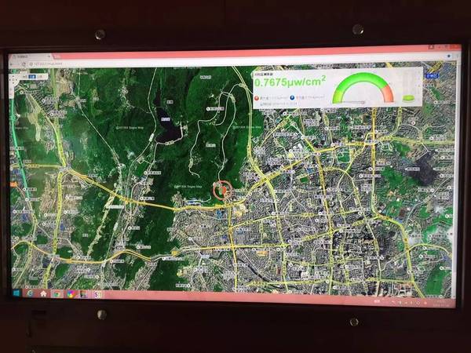Image resolution: width=471 pixels, height=353 pixels.
Task: Open the Windows Start menu
Action: [16, 293]
